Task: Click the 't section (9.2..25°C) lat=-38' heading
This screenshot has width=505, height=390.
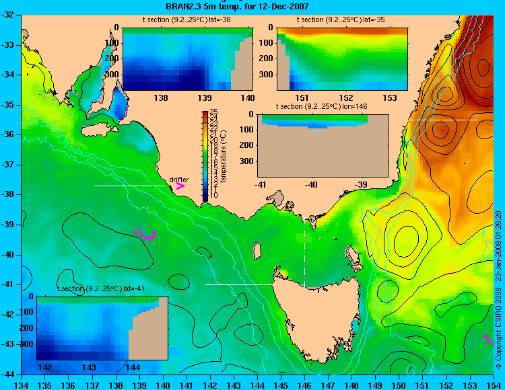Action: (x=187, y=19)
